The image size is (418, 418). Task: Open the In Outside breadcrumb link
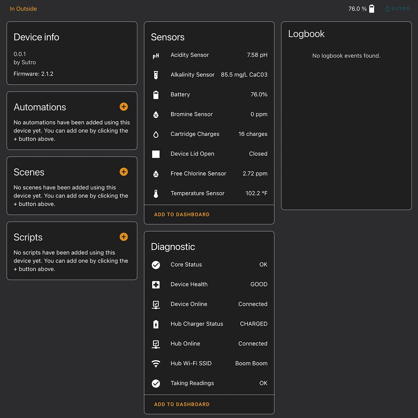23,8
